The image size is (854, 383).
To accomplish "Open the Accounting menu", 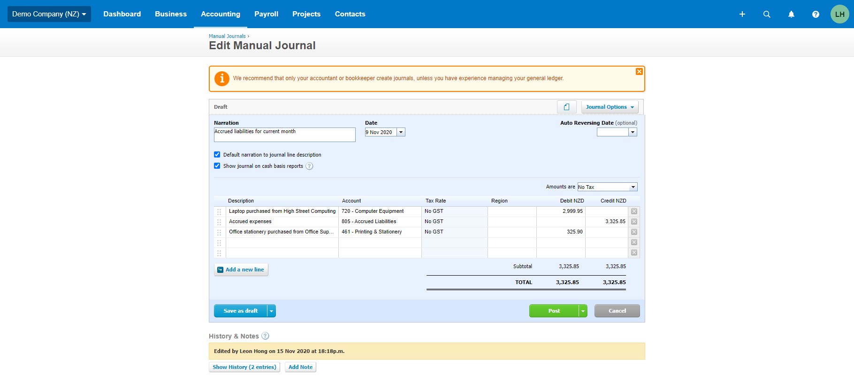I will click(x=221, y=14).
